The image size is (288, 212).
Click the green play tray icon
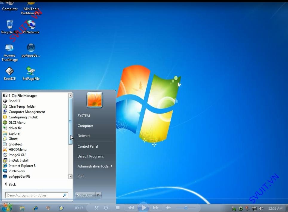pyautogui.click(x=240, y=208)
